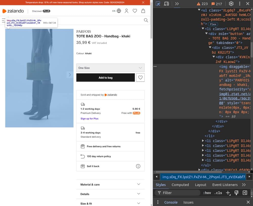Viewport: 253px width, 206px height.
Task: Toggle the .cls class editor
Action: (218, 193)
